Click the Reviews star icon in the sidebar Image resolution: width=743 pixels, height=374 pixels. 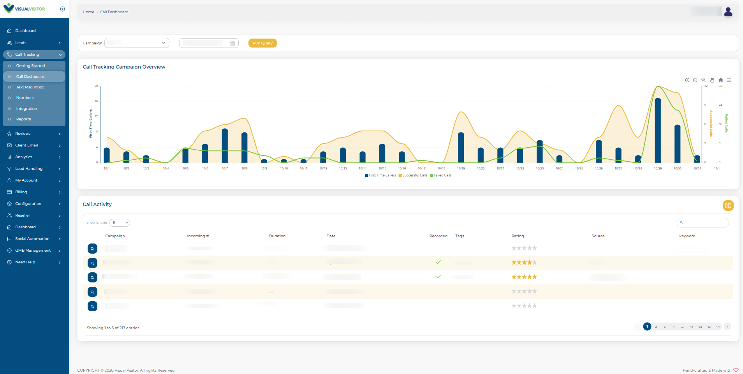pyautogui.click(x=9, y=134)
